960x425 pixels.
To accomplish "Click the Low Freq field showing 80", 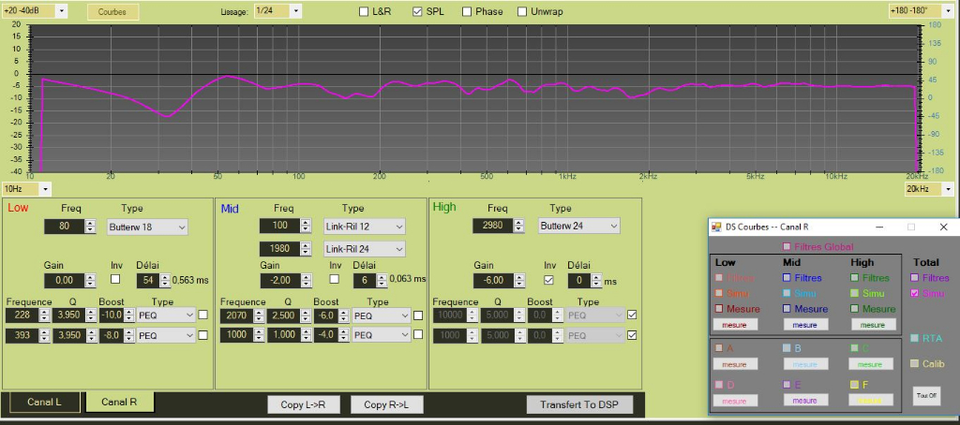I will pos(63,227).
